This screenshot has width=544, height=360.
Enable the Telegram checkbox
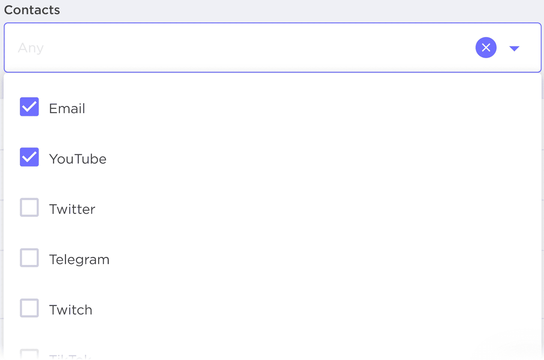click(29, 258)
